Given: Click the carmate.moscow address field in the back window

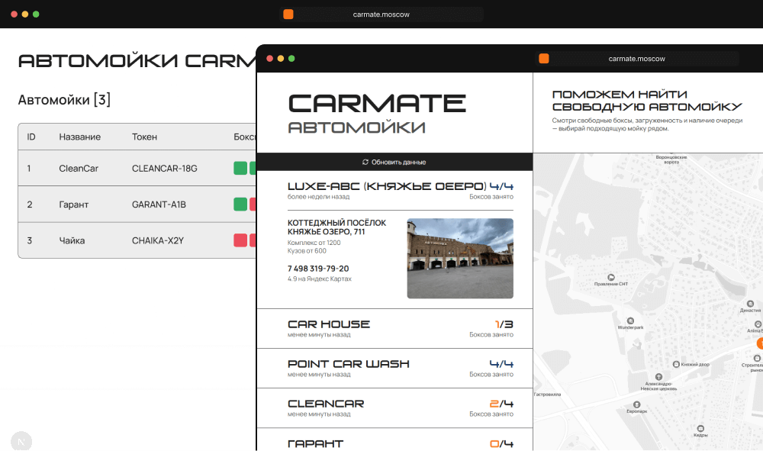Looking at the screenshot, I should tap(381, 14).
